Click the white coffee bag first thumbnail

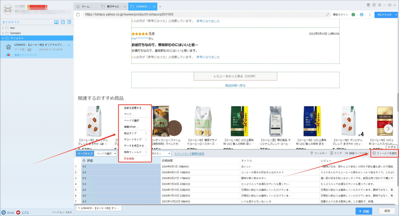94,122
